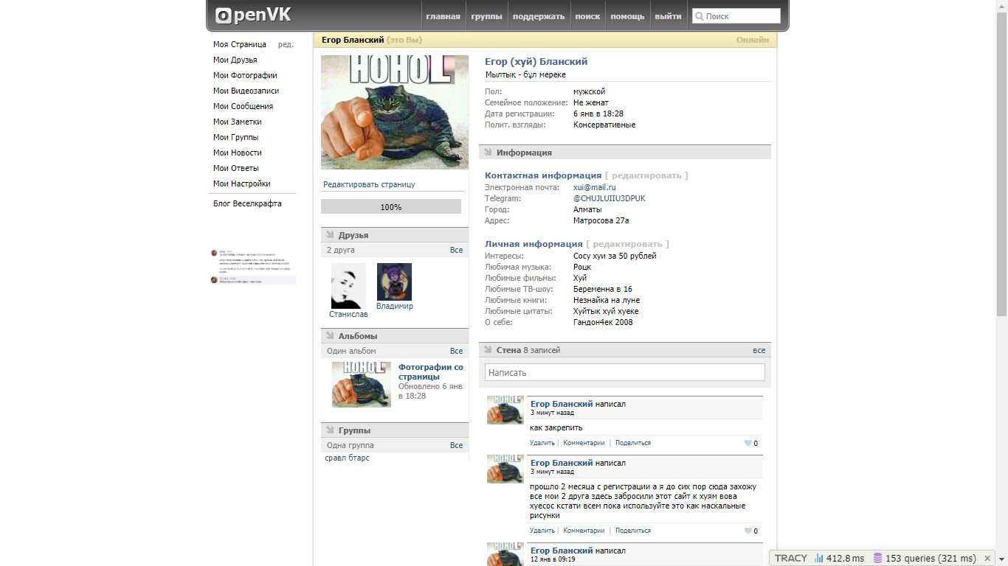The image size is (1008, 566).
Task: Share the "как закрепить" post via Поделиться
Action: tap(633, 443)
